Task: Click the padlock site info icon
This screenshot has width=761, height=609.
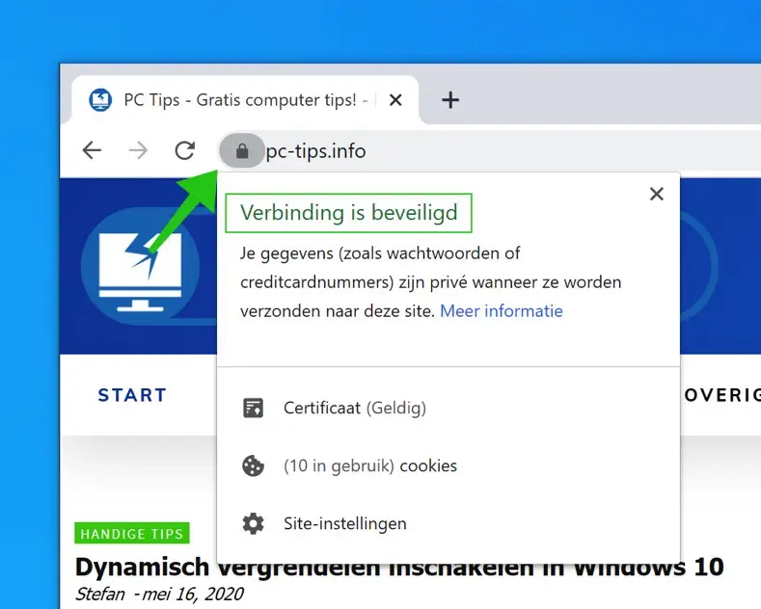Action: pos(242,150)
